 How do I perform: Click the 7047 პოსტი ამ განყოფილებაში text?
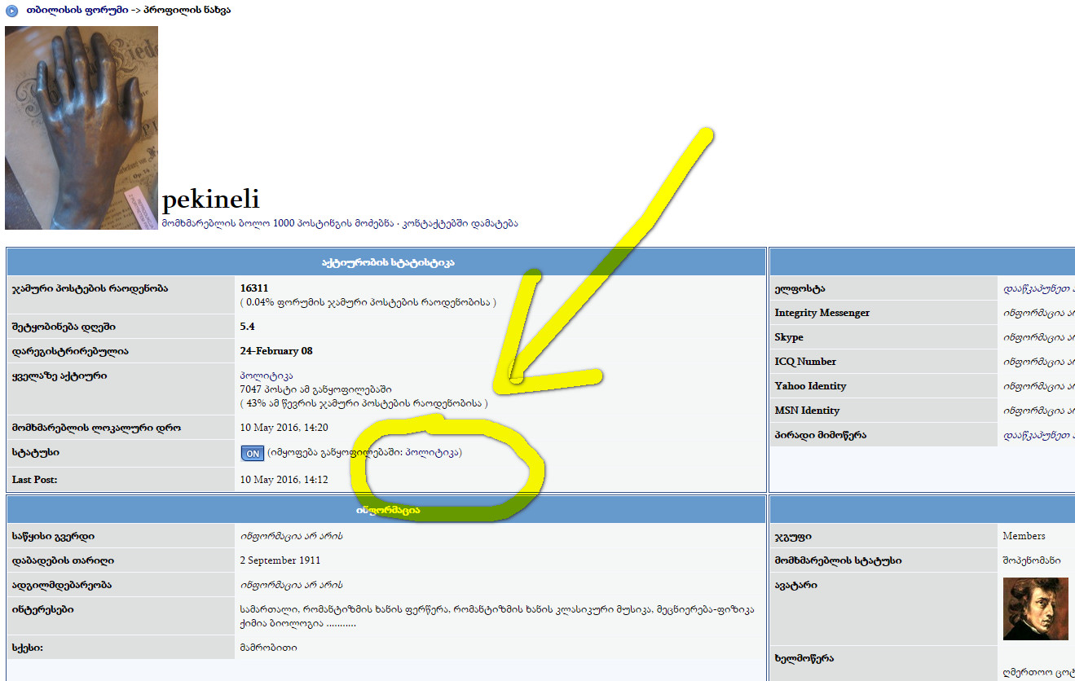pos(316,389)
